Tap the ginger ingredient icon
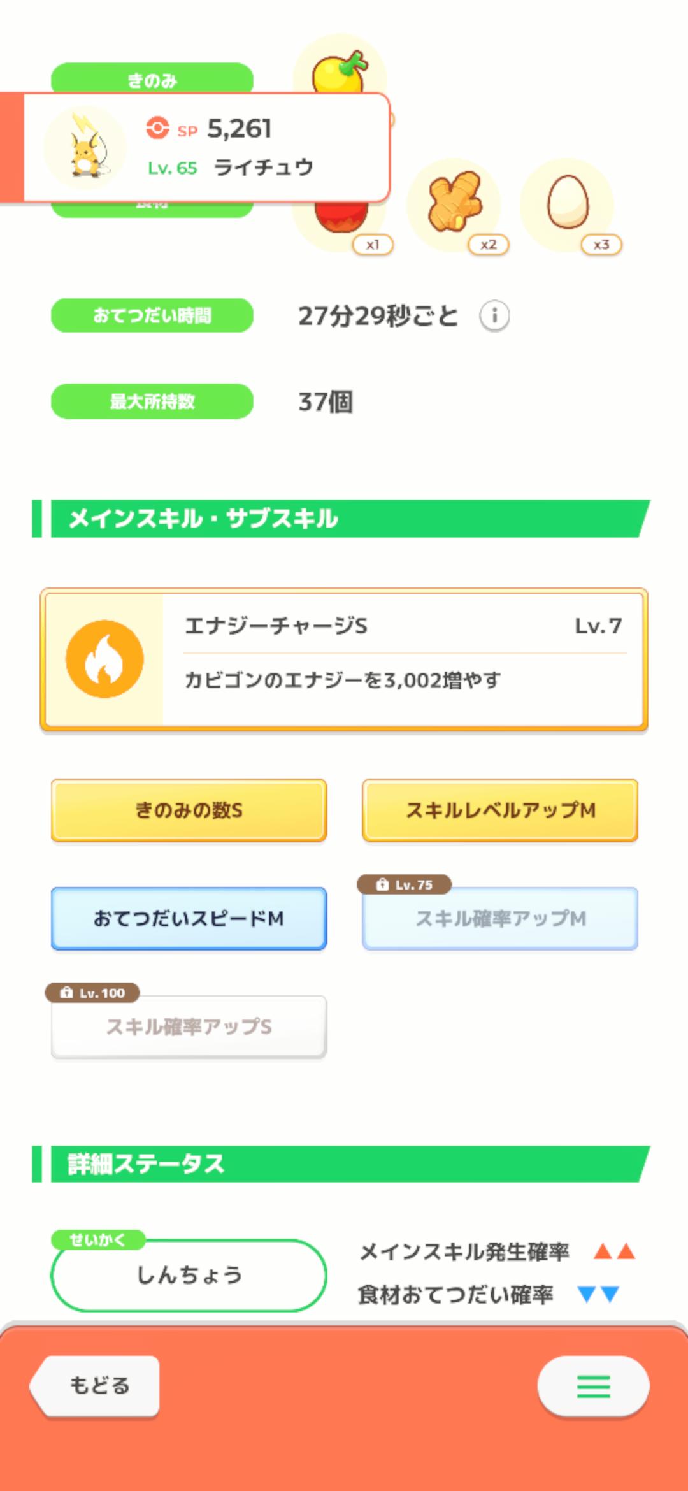688x1491 pixels. 454,201
